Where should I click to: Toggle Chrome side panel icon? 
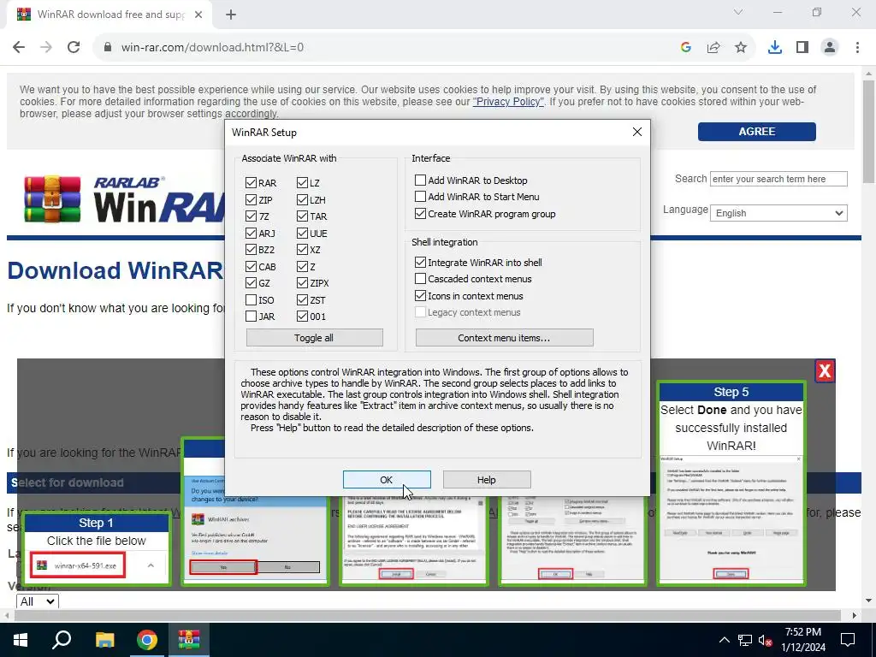point(802,47)
